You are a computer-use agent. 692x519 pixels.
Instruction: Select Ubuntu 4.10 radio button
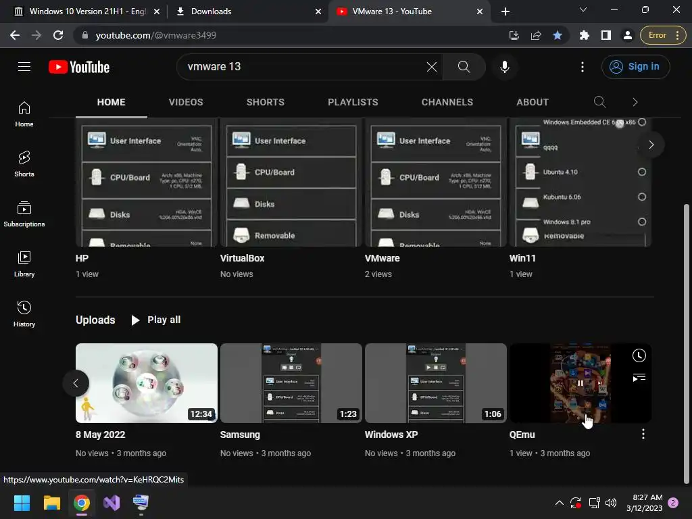tap(642, 172)
